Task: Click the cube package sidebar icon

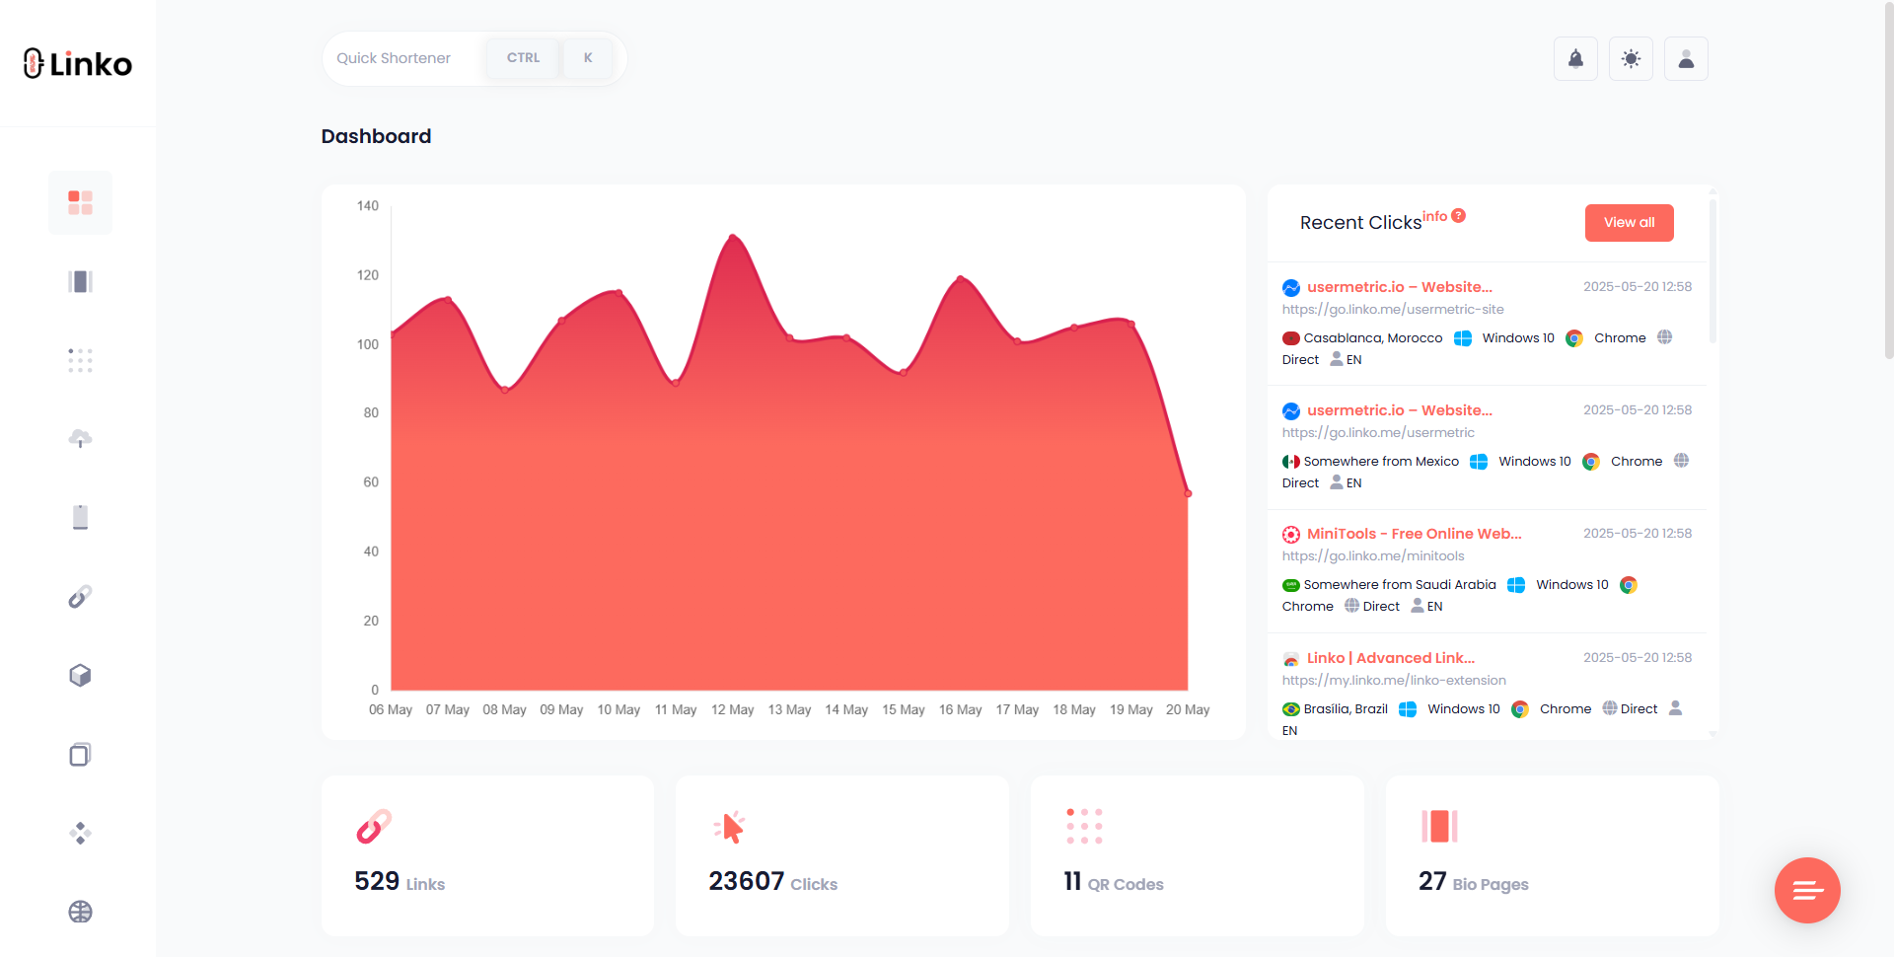Action: pos(80,676)
